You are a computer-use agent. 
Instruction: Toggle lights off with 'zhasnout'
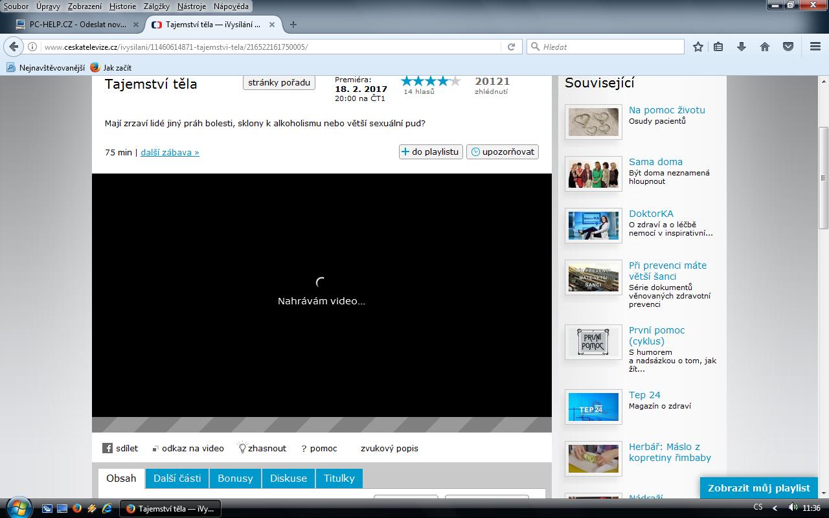point(262,448)
